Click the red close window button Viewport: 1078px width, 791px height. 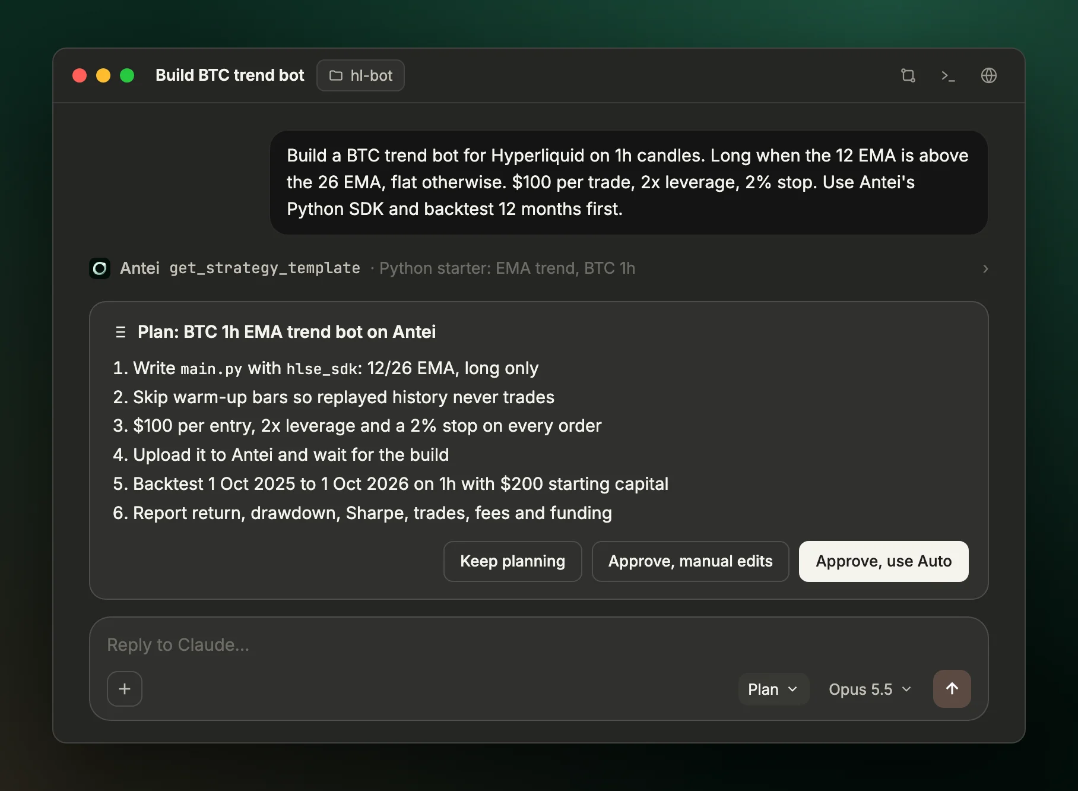coord(80,75)
